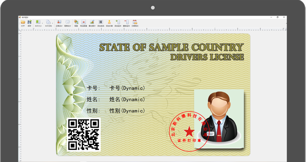Screen dimensions: 306x162
Task: Select the 姓名: label on the card
Action: (x=93, y=99)
